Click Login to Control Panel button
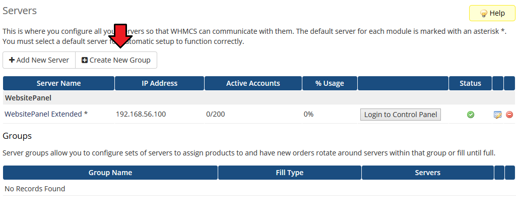The image size is (516, 216). pos(401,115)
